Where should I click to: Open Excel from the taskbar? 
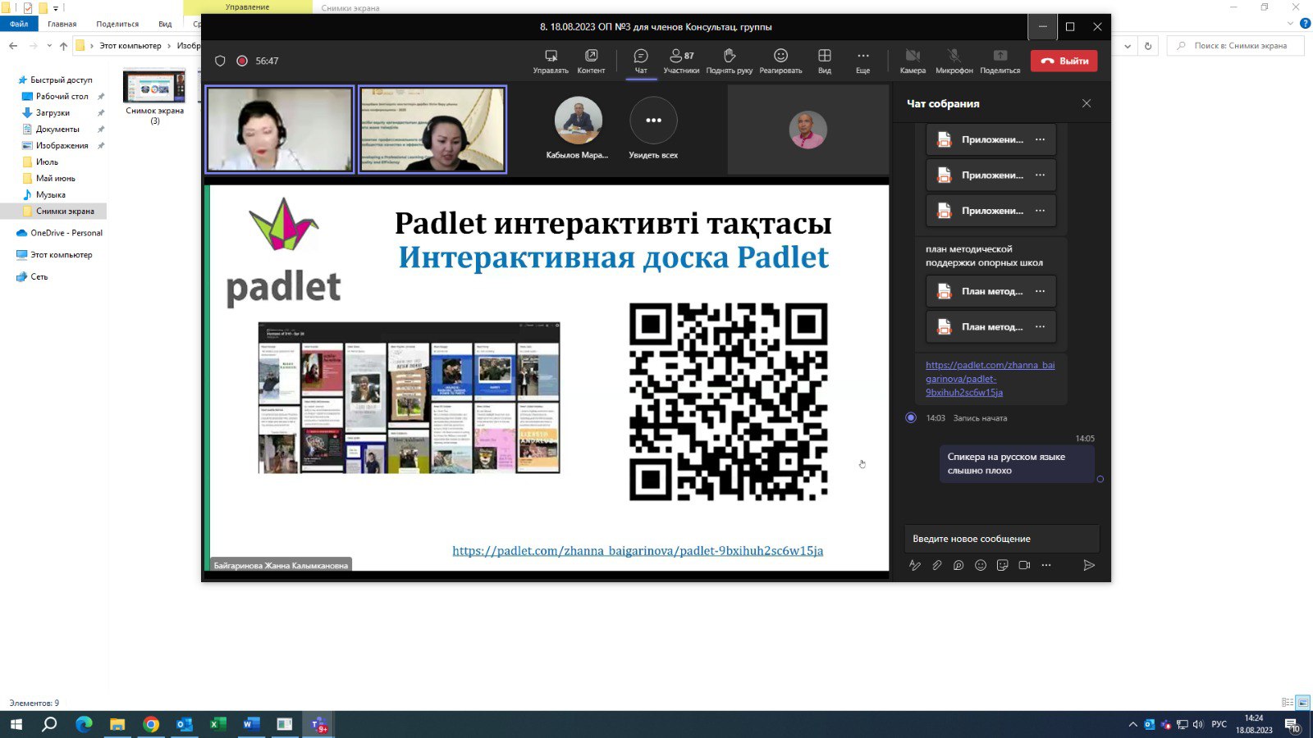point(217,724)
